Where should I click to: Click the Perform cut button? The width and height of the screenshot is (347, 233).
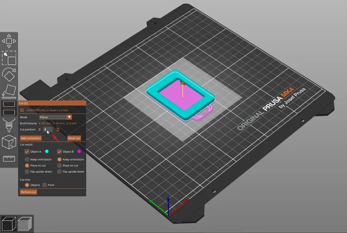point(28,192)
